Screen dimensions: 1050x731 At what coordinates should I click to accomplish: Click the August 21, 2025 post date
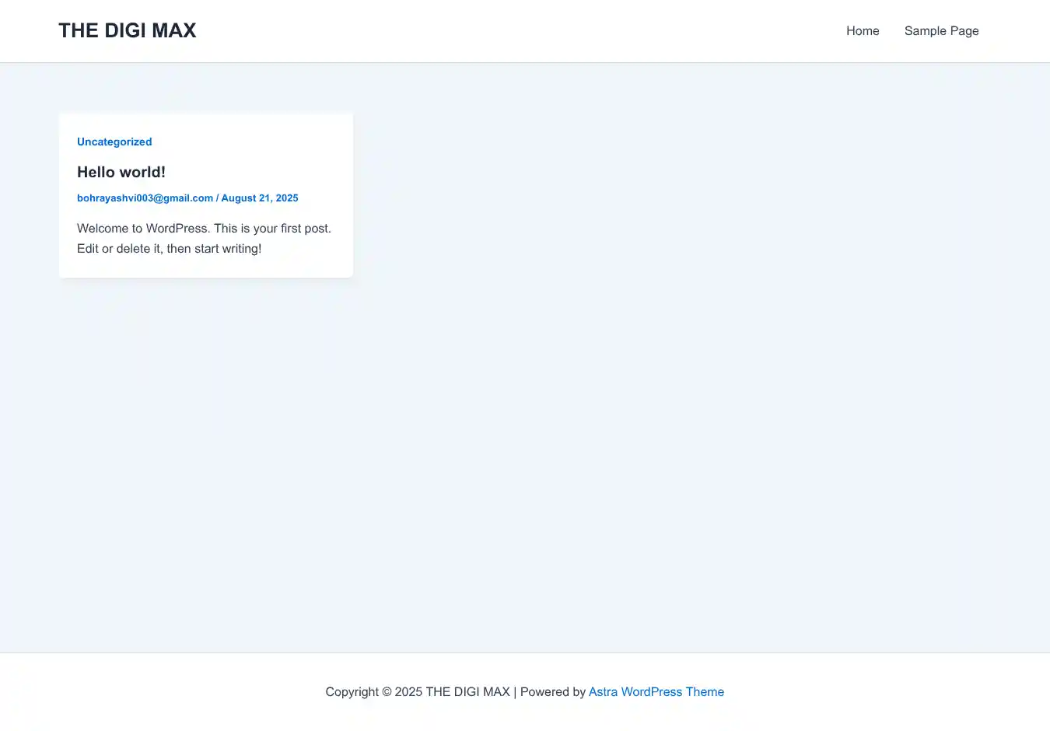coord(260,198)
